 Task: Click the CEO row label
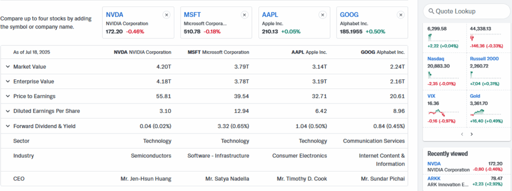click(x=18, y=179)
